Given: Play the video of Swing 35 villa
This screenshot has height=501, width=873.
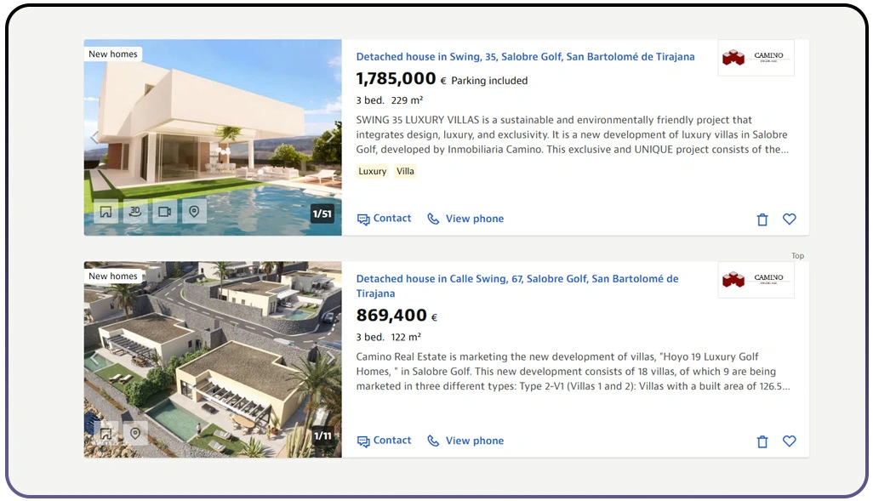Looking at the screenshot, I should (165, 212).
